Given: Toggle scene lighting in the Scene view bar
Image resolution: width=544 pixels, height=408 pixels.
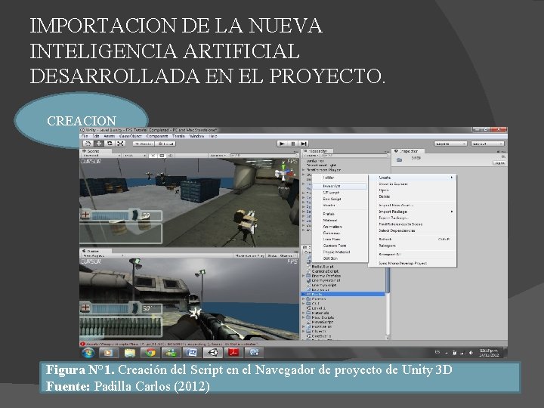Looking at the screenshot, I should [x=153, y=156].
